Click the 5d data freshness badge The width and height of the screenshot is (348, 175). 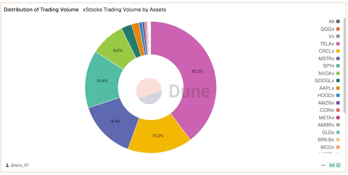pyautogui.click(x=332, y=166)
